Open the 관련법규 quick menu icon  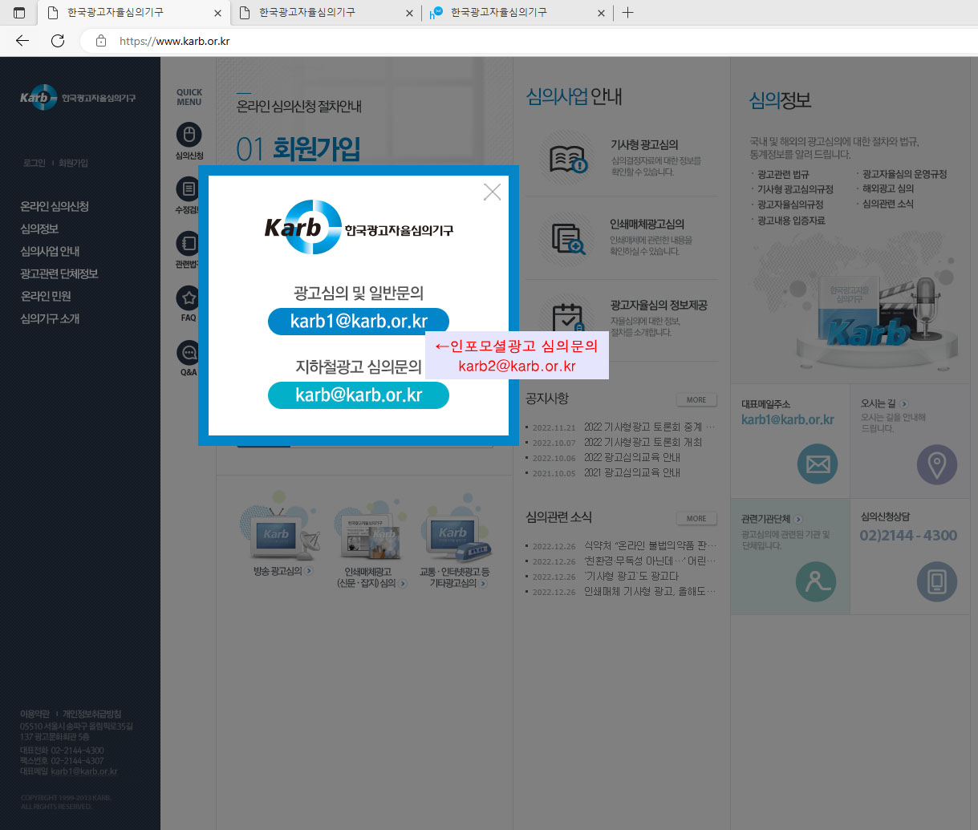[x=188, y=244]
